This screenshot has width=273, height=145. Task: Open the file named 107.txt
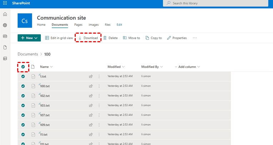click(45, 115)
